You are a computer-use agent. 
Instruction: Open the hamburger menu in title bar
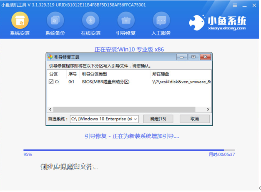point(235,5)
